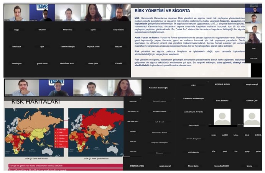
Task: Select the Mehmet Esen participant tile
Action: pyautogui.click(x=160, y=132)
